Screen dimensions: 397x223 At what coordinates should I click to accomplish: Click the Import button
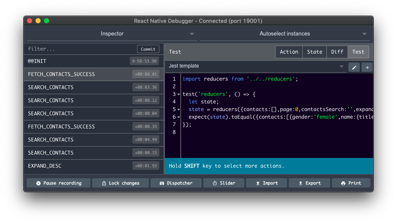[x=266, y=183]
